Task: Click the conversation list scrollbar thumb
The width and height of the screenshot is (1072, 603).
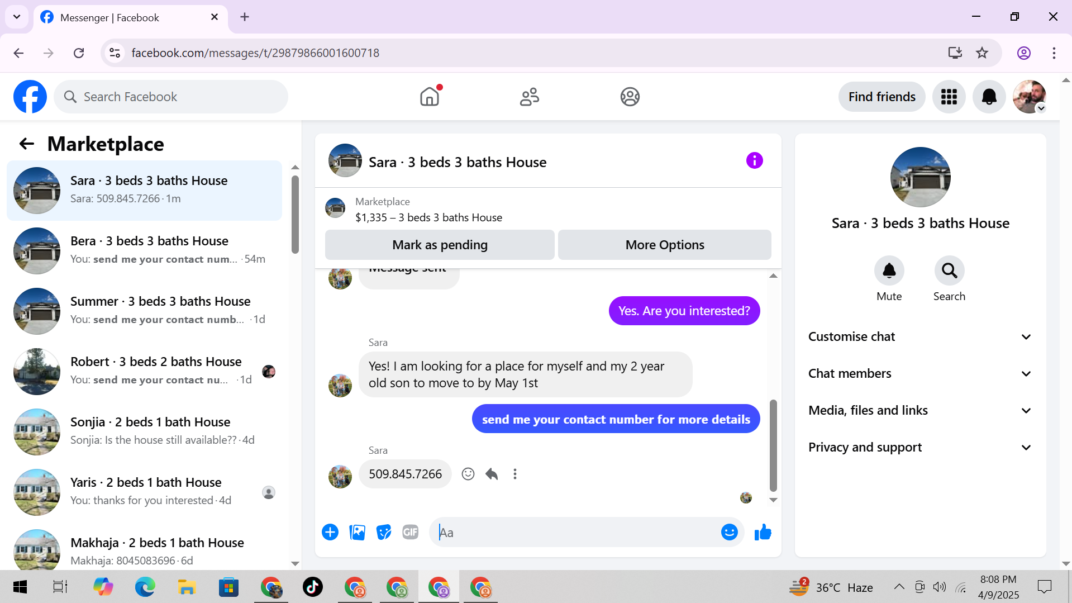Action: pos(295,215)
